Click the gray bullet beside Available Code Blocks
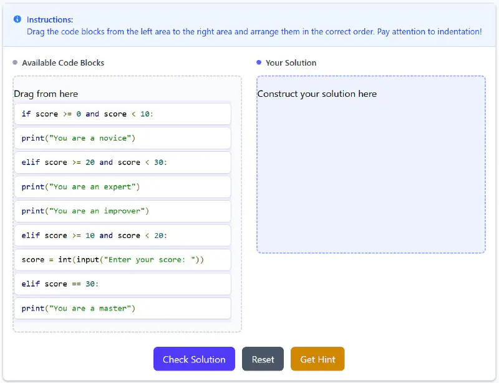Viewport: 499px width, 383px height. coord(15,62)
